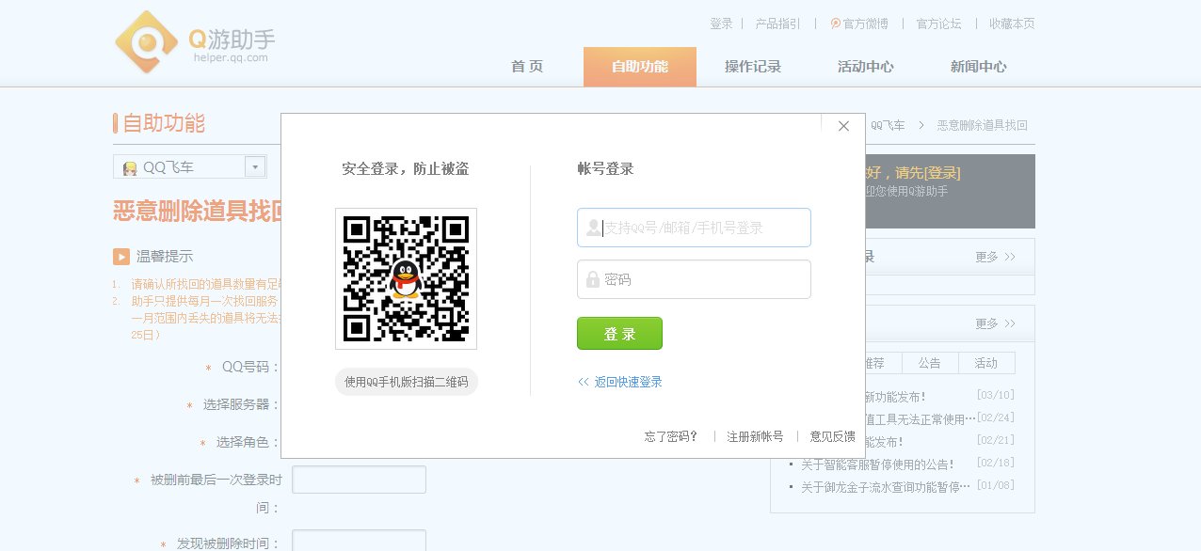Click the 官方微博 Weibo icon
The width and height of the screenshot is (1201, 551).
click(835, 24)
